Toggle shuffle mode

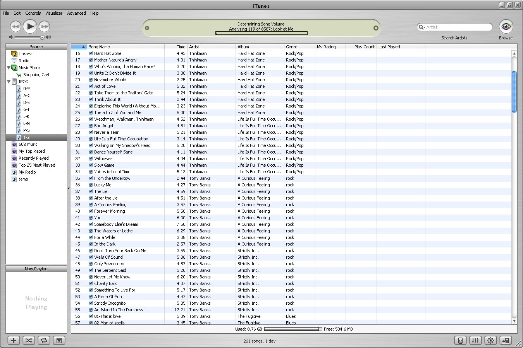point(29,340)
